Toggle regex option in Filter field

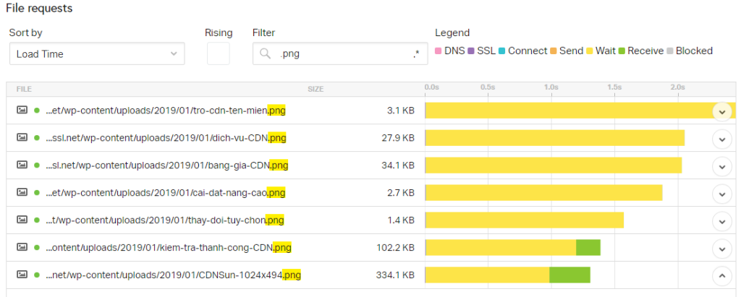point(416,53)
